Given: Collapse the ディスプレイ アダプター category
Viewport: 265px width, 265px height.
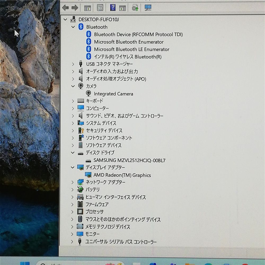Looking at the screenshot, I should coord(73,167).
